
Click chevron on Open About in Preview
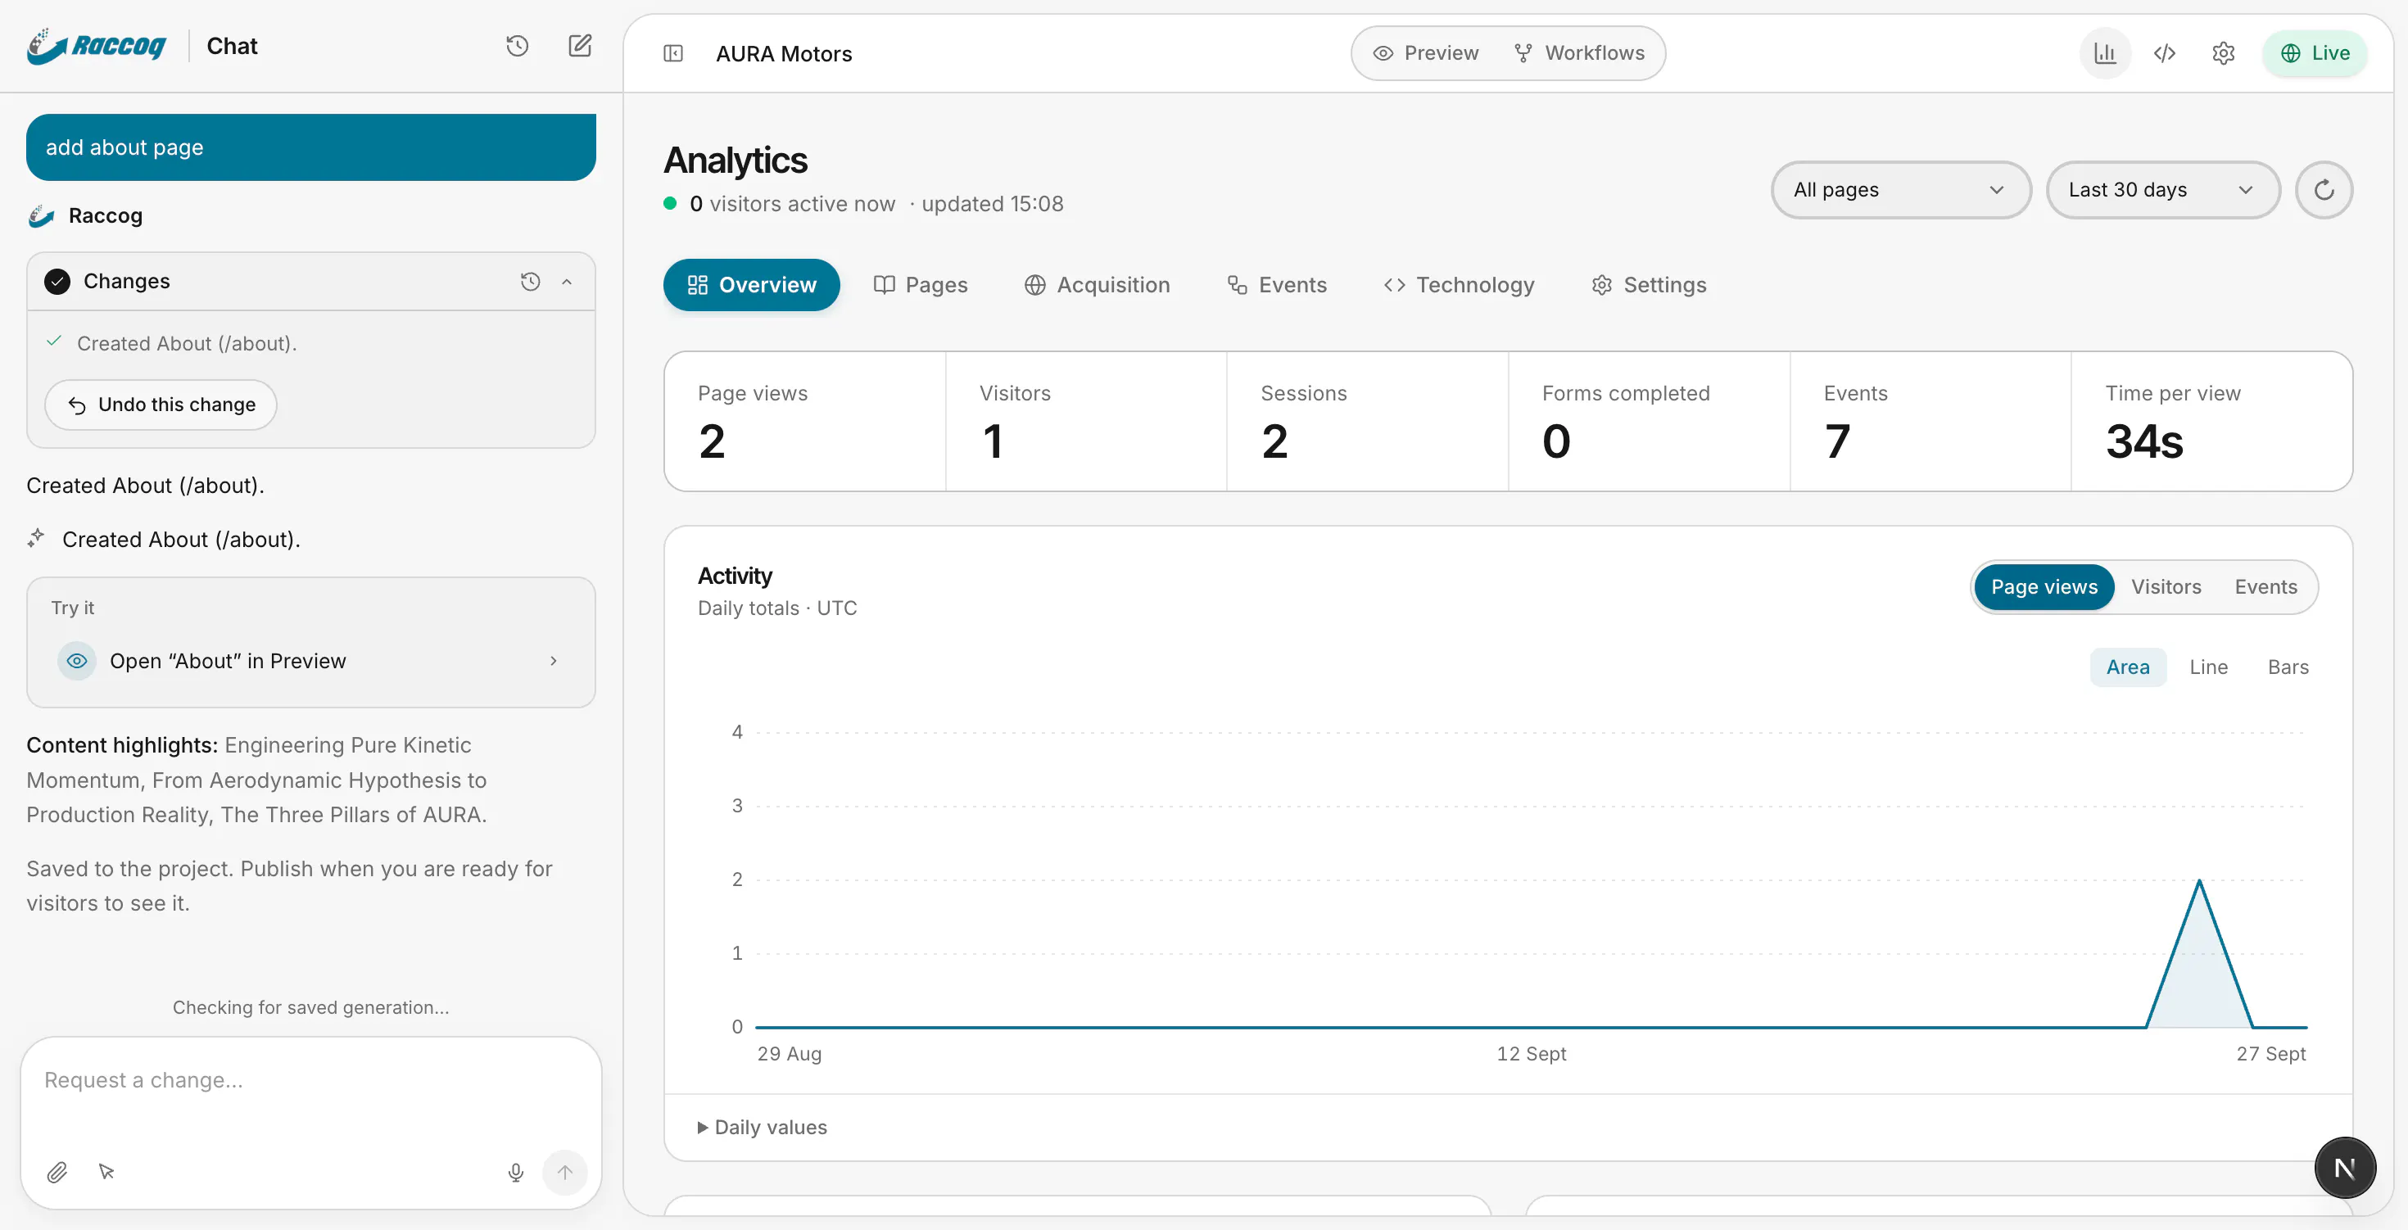[x=554, y=661]
